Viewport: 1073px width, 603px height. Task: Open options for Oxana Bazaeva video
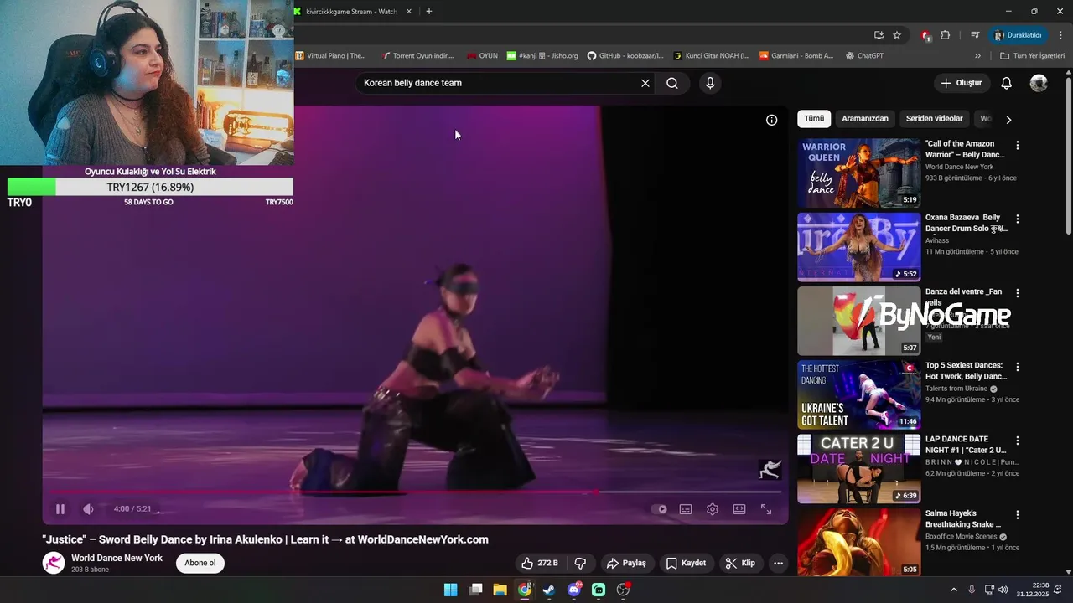(1018, 219)
